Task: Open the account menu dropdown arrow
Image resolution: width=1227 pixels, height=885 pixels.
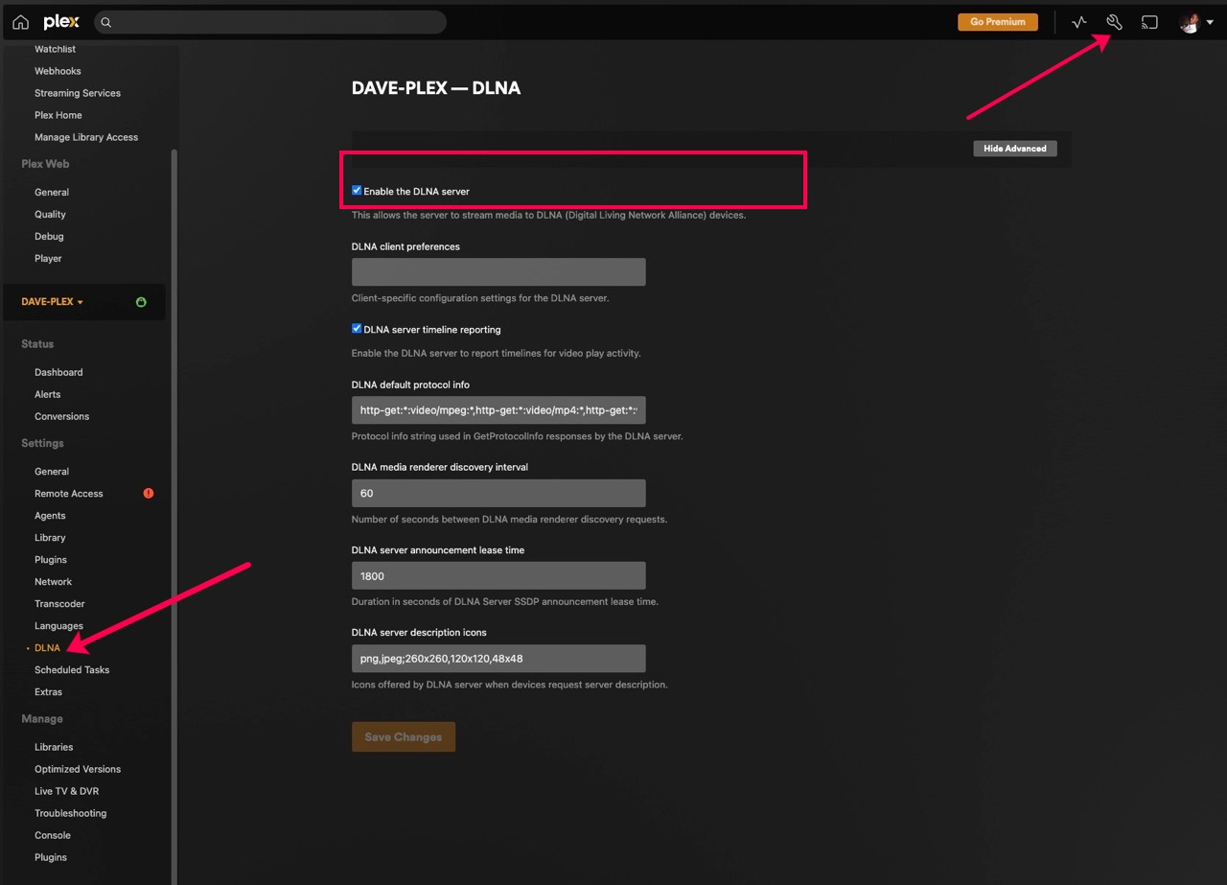Action: point(1210,21)
